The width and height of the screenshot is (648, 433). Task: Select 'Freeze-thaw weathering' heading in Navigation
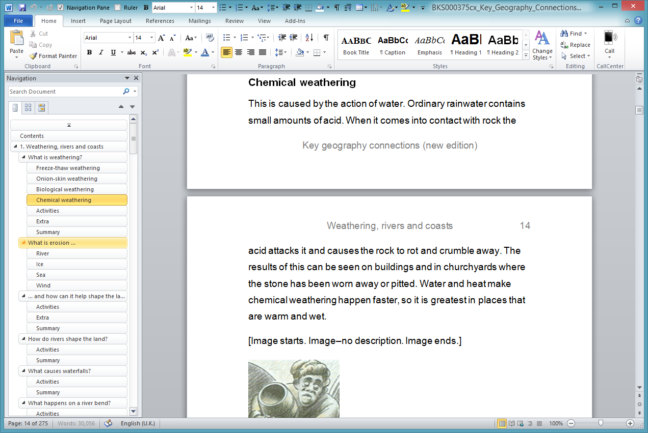[x=77, y=168]
